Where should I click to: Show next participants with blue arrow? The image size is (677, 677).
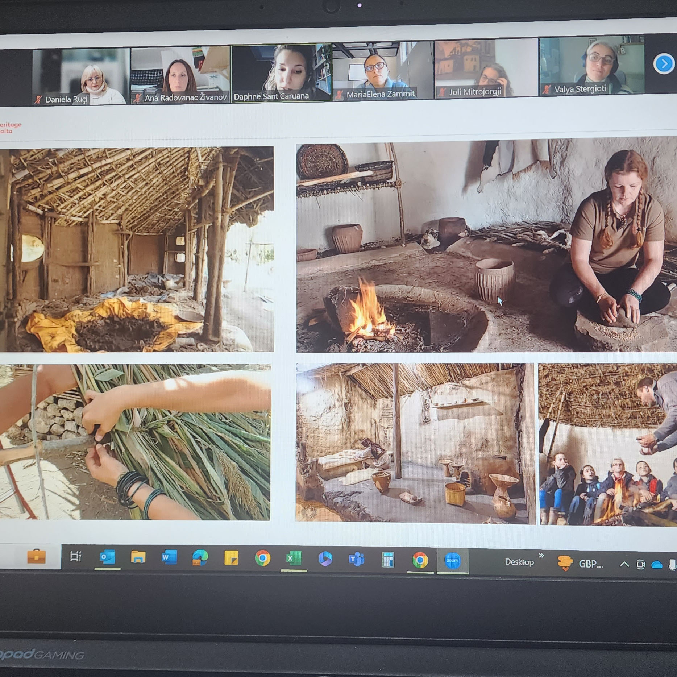pyautogui.click(x=664, y=64)
